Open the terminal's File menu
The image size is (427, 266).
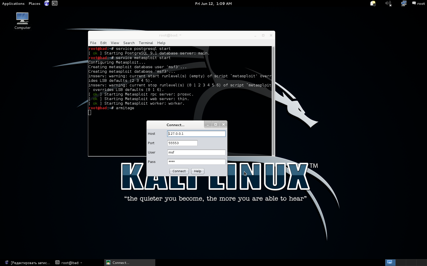coord(93,43)
